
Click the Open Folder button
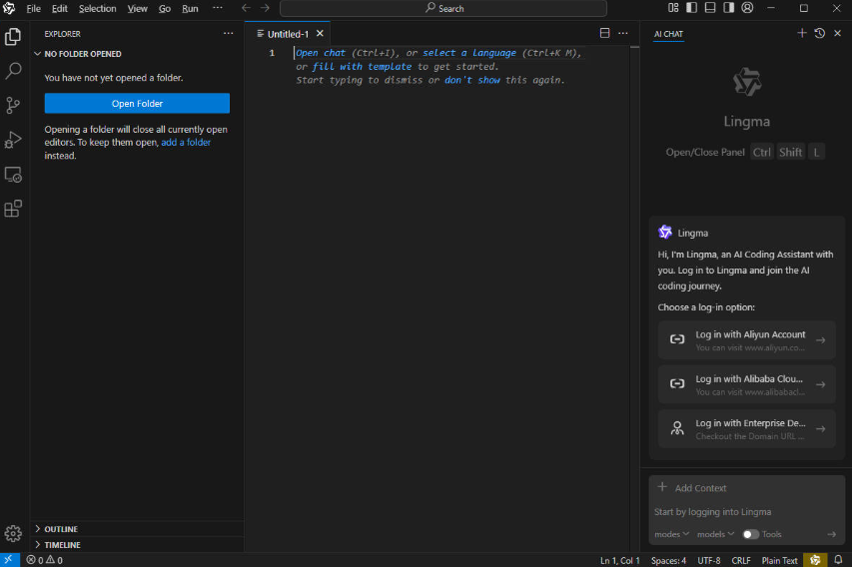coord(137,104)
